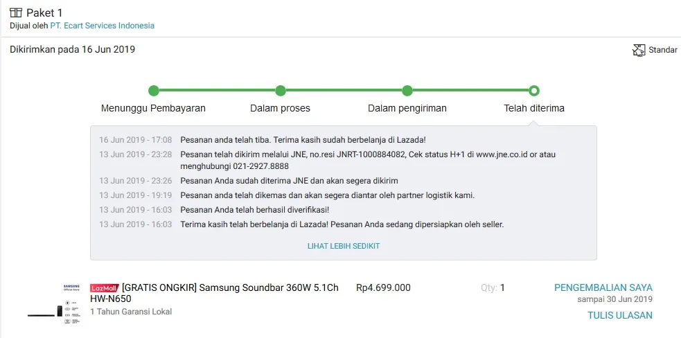
Task: Click Pengembalian Saya link
Action: click(603, 287)
